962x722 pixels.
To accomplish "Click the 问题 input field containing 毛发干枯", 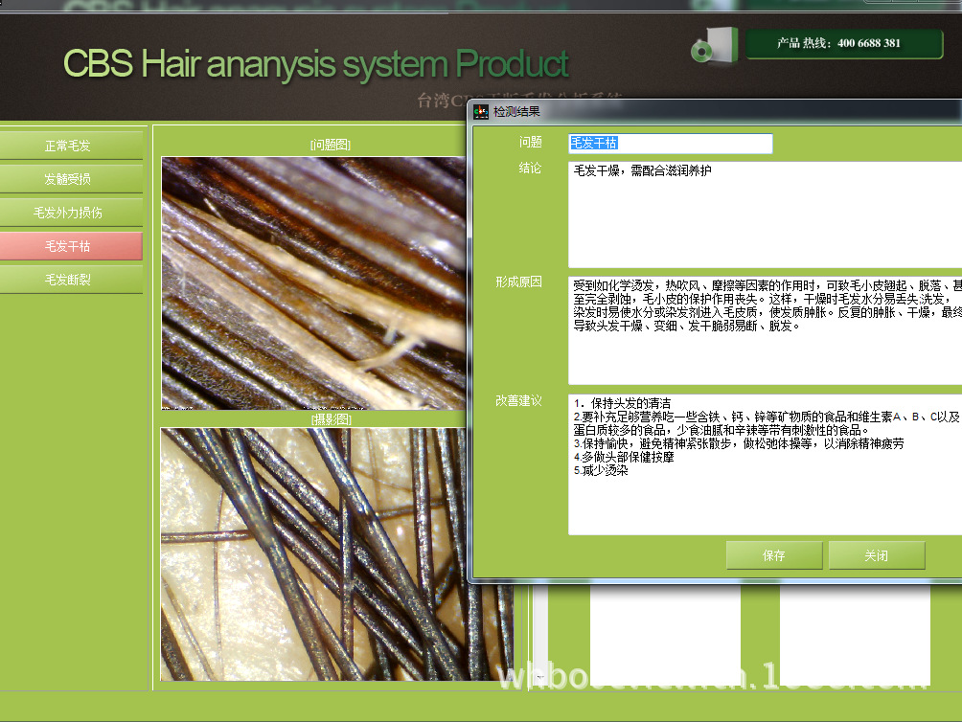I will pyautogui.click(x=670, y=144).
